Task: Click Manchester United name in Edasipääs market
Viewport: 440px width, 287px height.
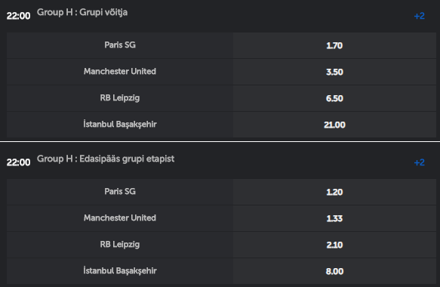Action: (x=120, y=218)
